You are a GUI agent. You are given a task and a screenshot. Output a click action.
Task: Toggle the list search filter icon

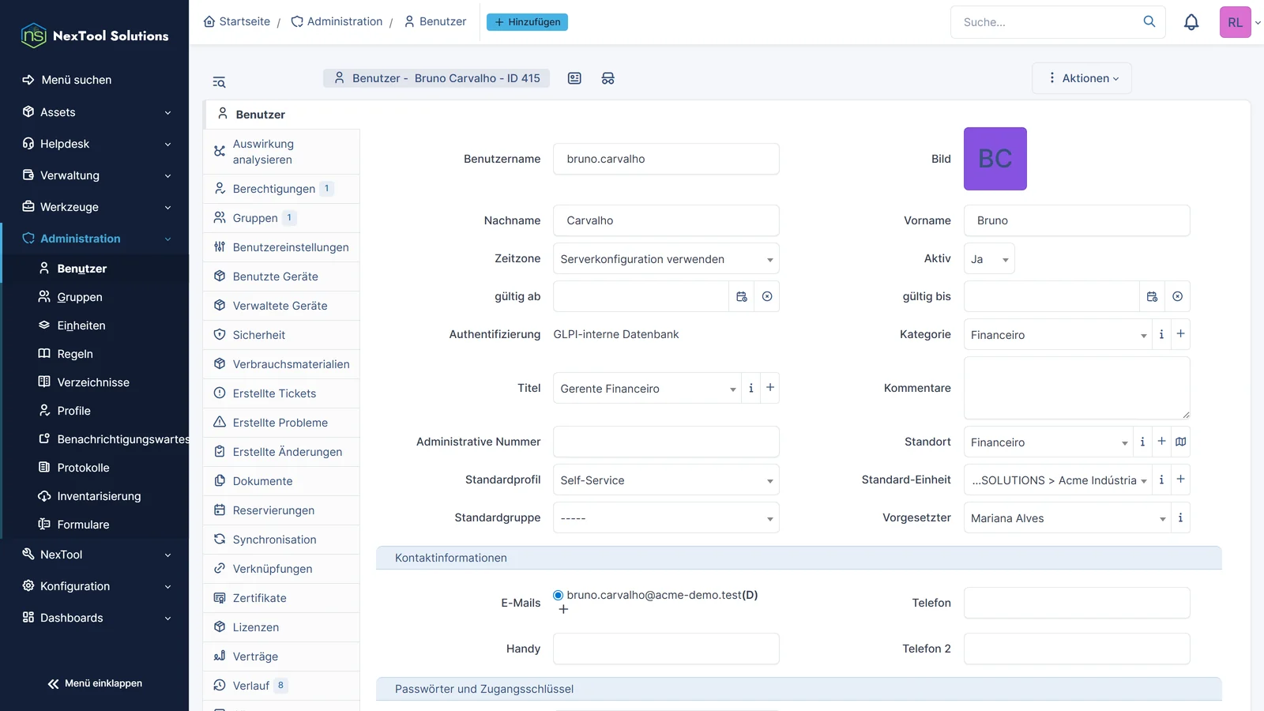pos(219,82)
